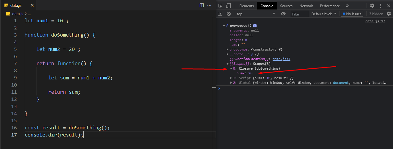Open data.js:17 source link
Screen dimensions: 393x149
pos(375,21)
